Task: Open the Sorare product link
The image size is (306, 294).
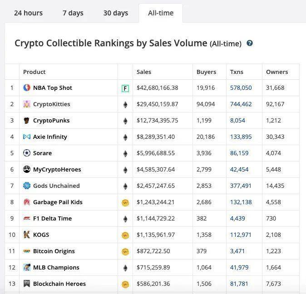Action: coord(42,153)
